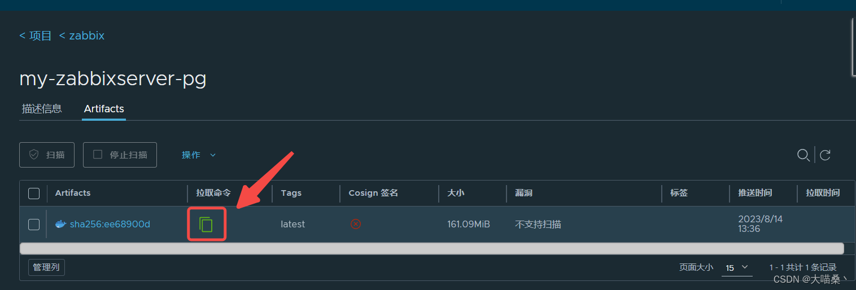The width and height of the screenshot is (856, 290).
Task: Sort by the Artifacts column header
Action: click(73, 193)
